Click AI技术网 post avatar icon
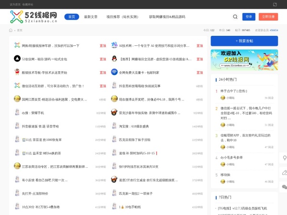This screenshot has width=287, height=215. pos(114,45)
